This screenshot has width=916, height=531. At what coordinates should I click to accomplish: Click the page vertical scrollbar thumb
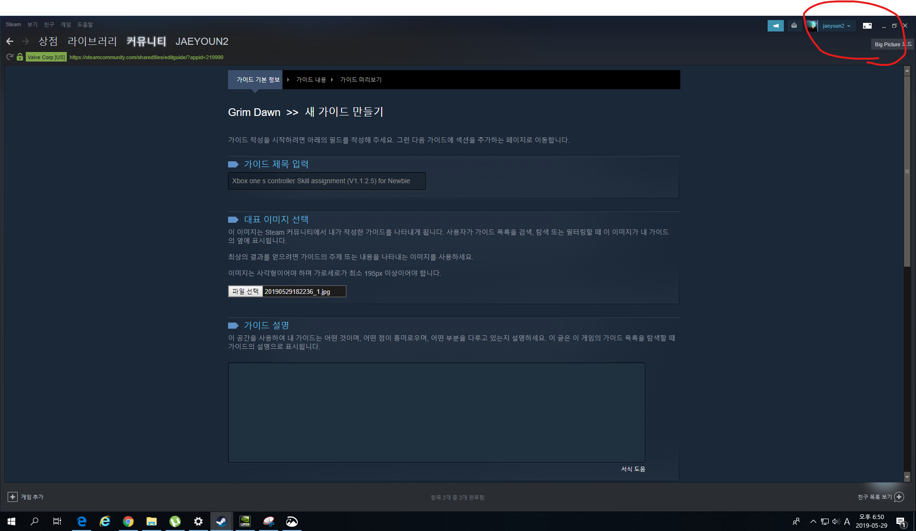point(907,172)
